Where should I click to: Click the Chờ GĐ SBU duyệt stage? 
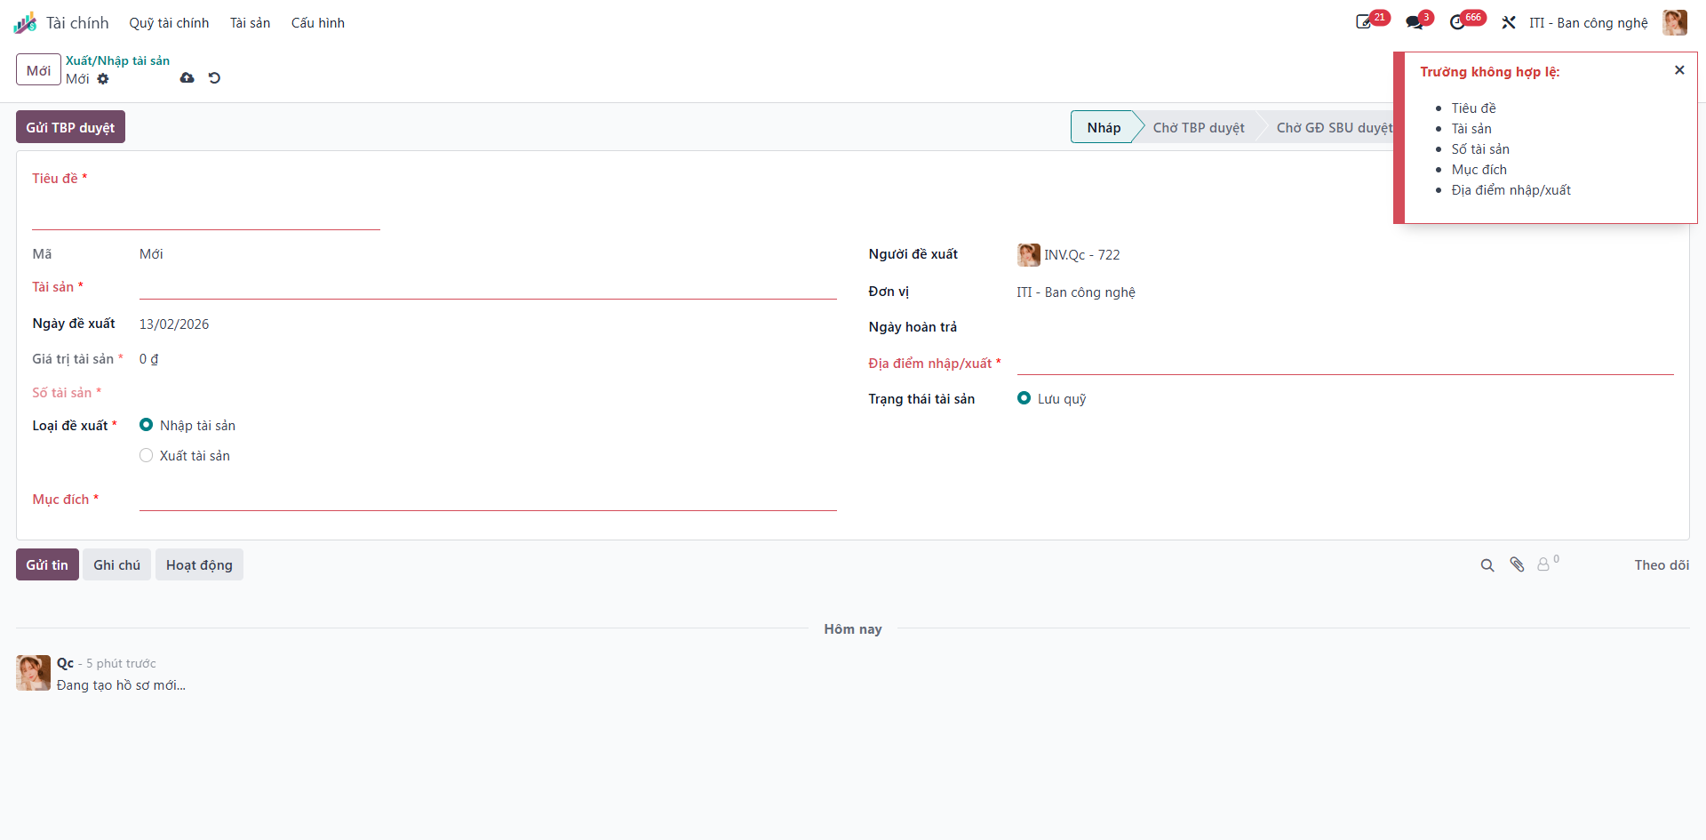pos(1335,127)
